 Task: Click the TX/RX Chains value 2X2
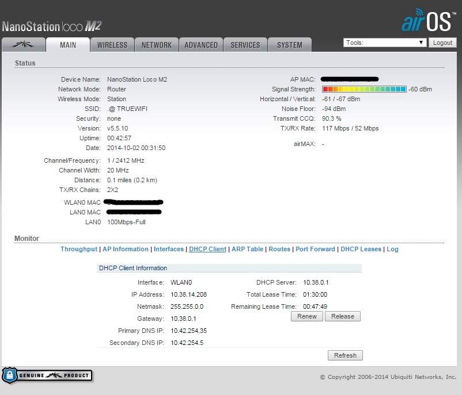pyautogui.click(x=112, y=190)
